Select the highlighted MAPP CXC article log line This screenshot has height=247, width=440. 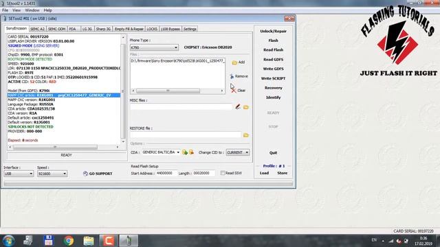click(64, 95)
